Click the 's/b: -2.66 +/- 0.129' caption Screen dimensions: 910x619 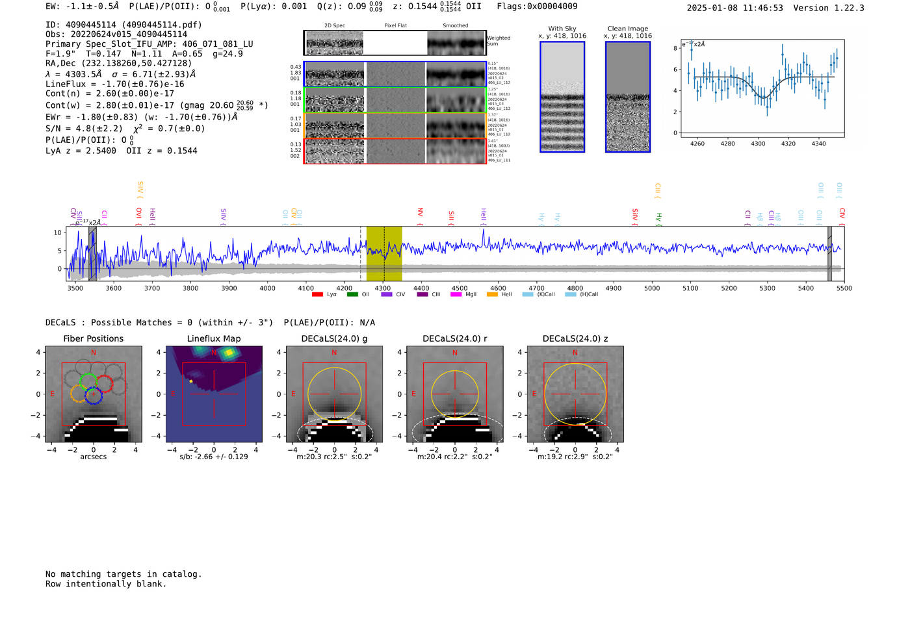(x=214, y=457)
